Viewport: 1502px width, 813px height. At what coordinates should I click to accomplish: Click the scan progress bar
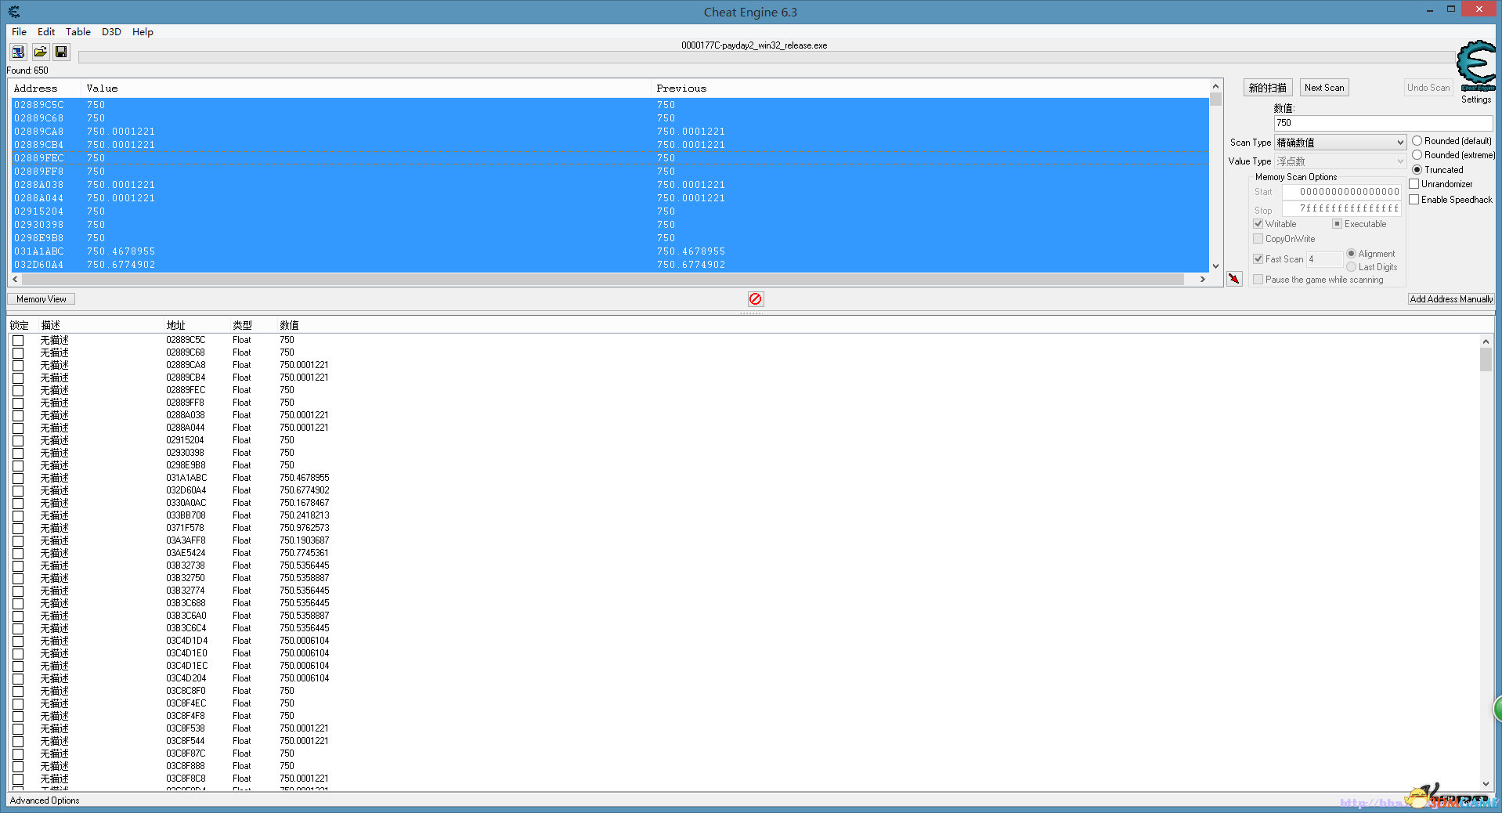pos(766,57)
